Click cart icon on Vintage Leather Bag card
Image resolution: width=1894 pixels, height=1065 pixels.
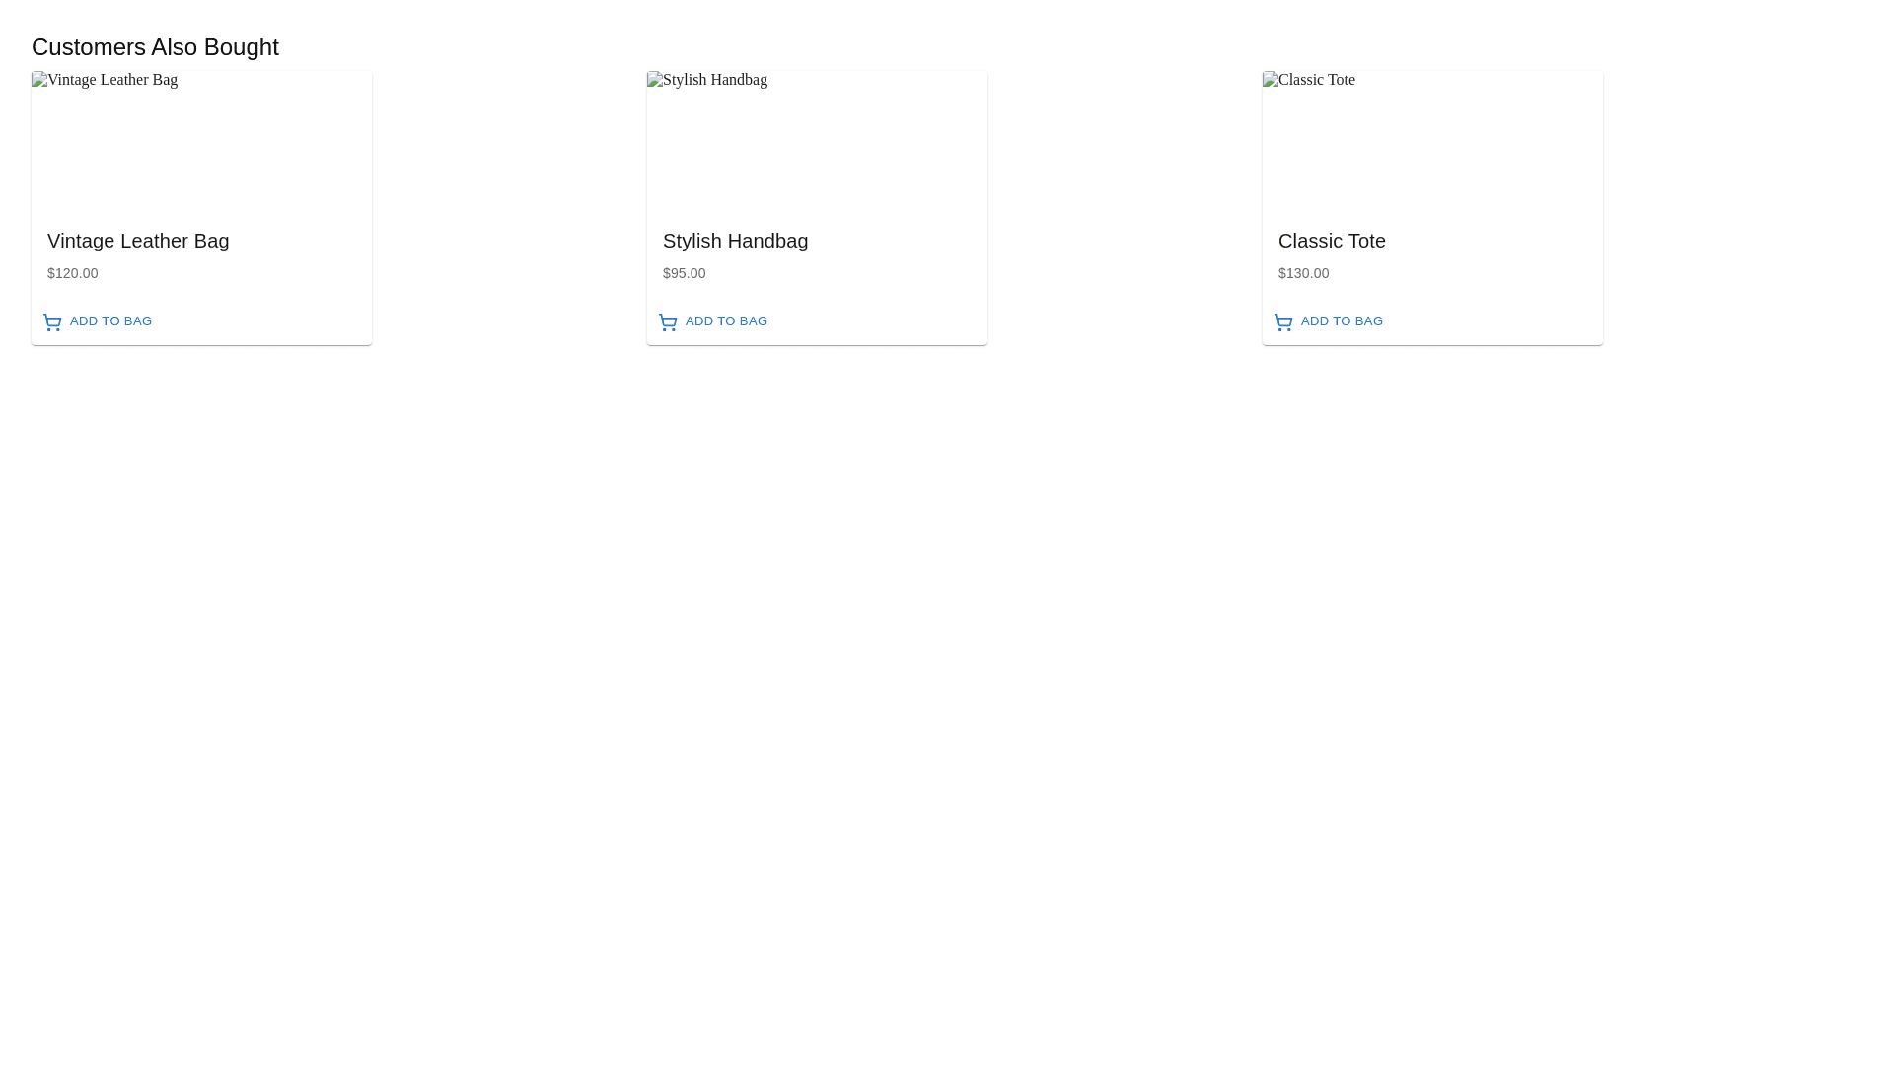click(52, 322)
